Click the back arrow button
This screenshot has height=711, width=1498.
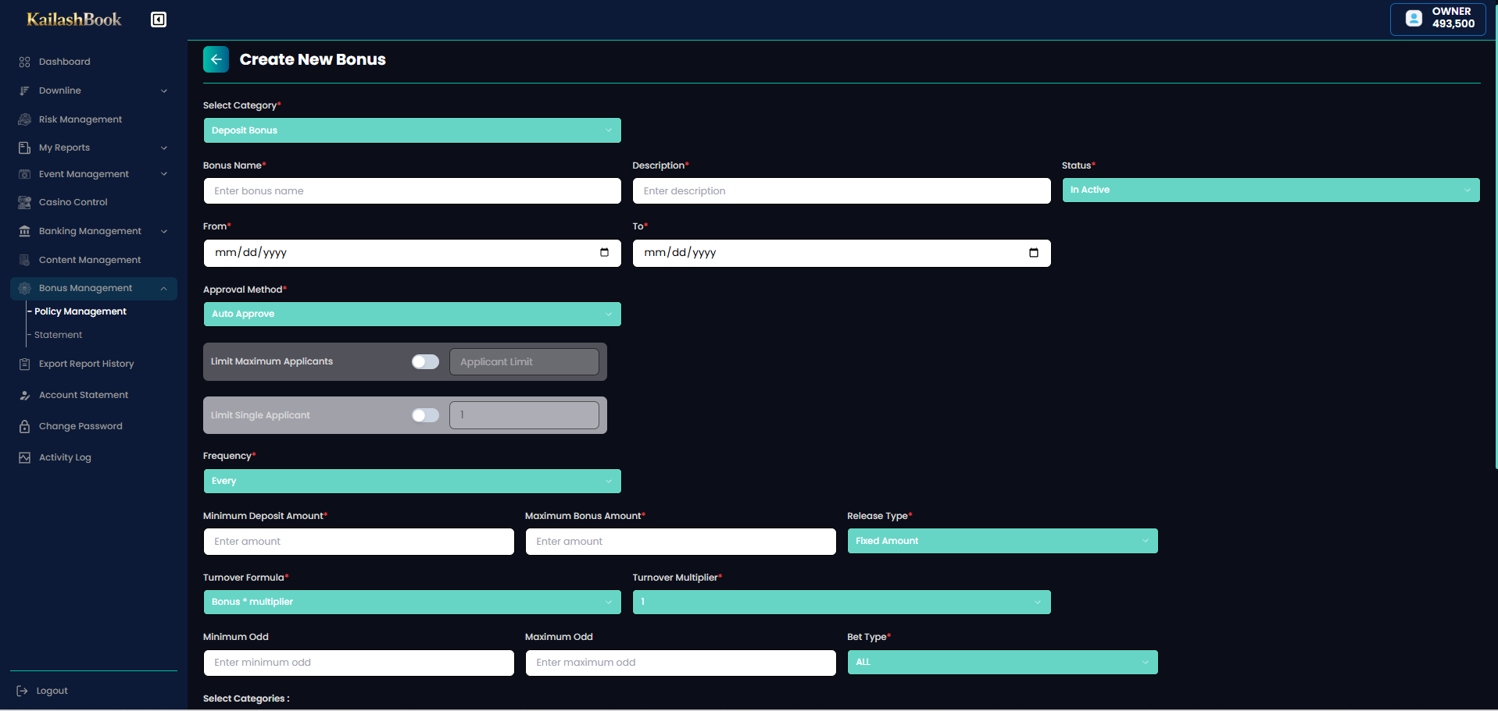click(216, 59)
